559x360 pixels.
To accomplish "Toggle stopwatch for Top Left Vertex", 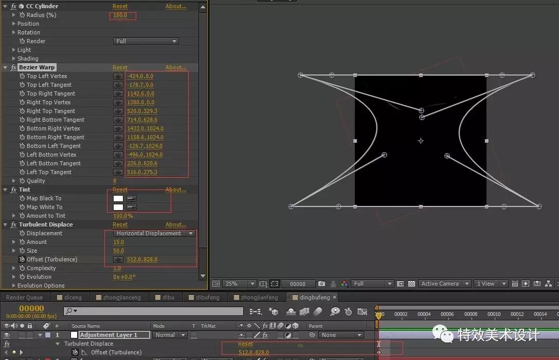I will coord(22,76).
